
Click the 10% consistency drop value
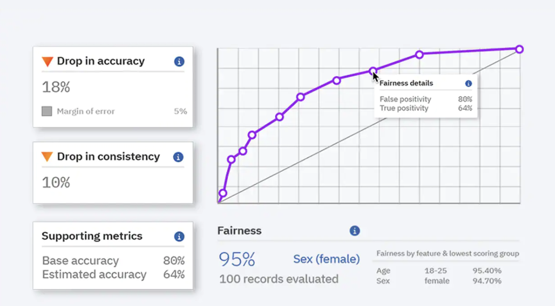(56, 183)
